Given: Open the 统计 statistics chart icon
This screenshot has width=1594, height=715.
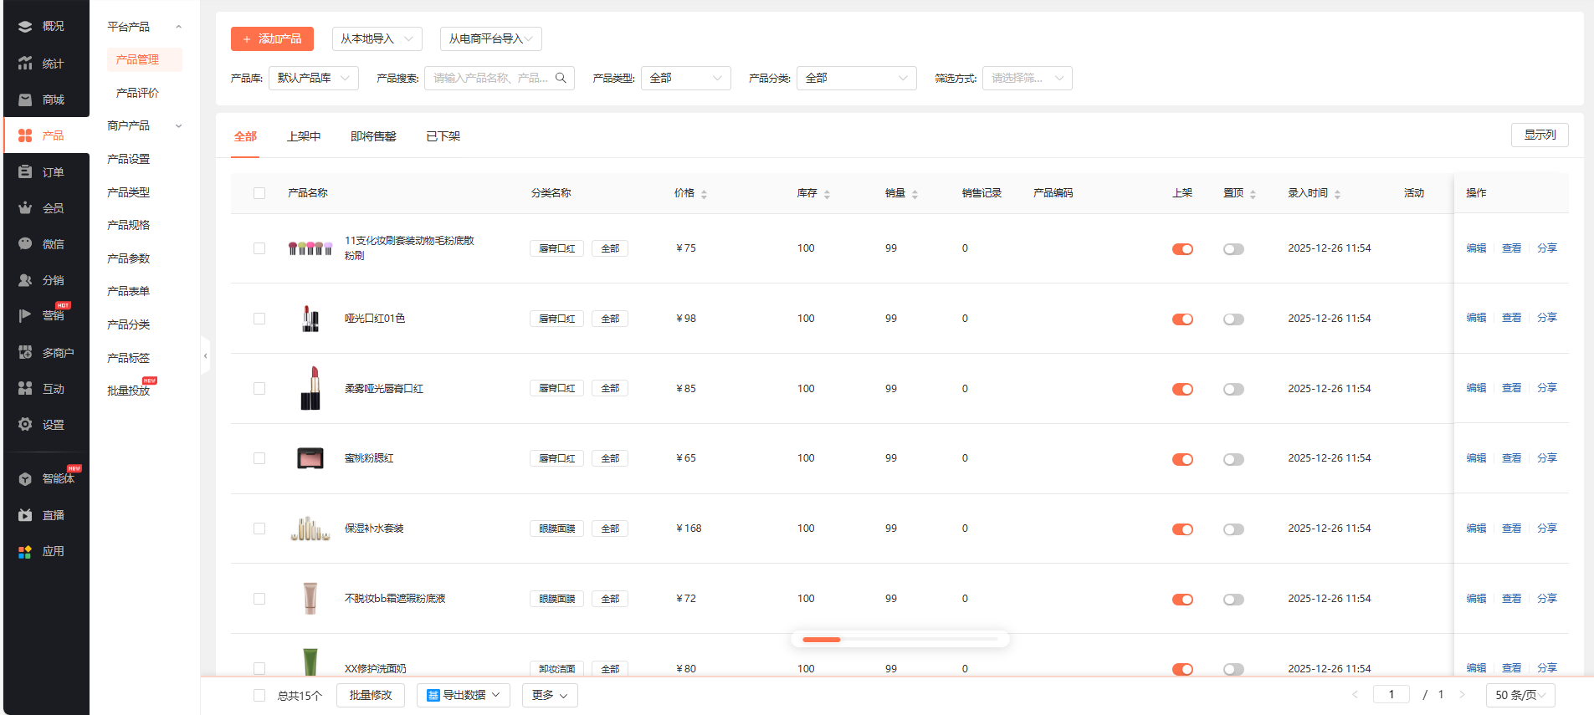Looking at the screenshot, I should point(25,64).
